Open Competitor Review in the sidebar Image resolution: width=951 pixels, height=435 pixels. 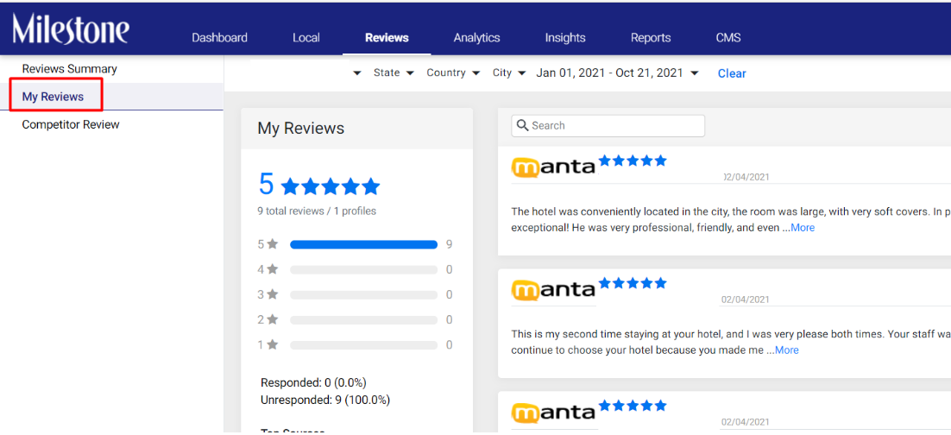click(x=71, y=124)
